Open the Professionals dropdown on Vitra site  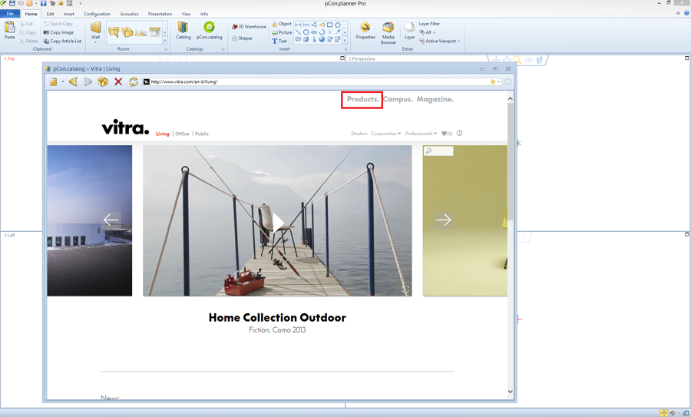421,134
